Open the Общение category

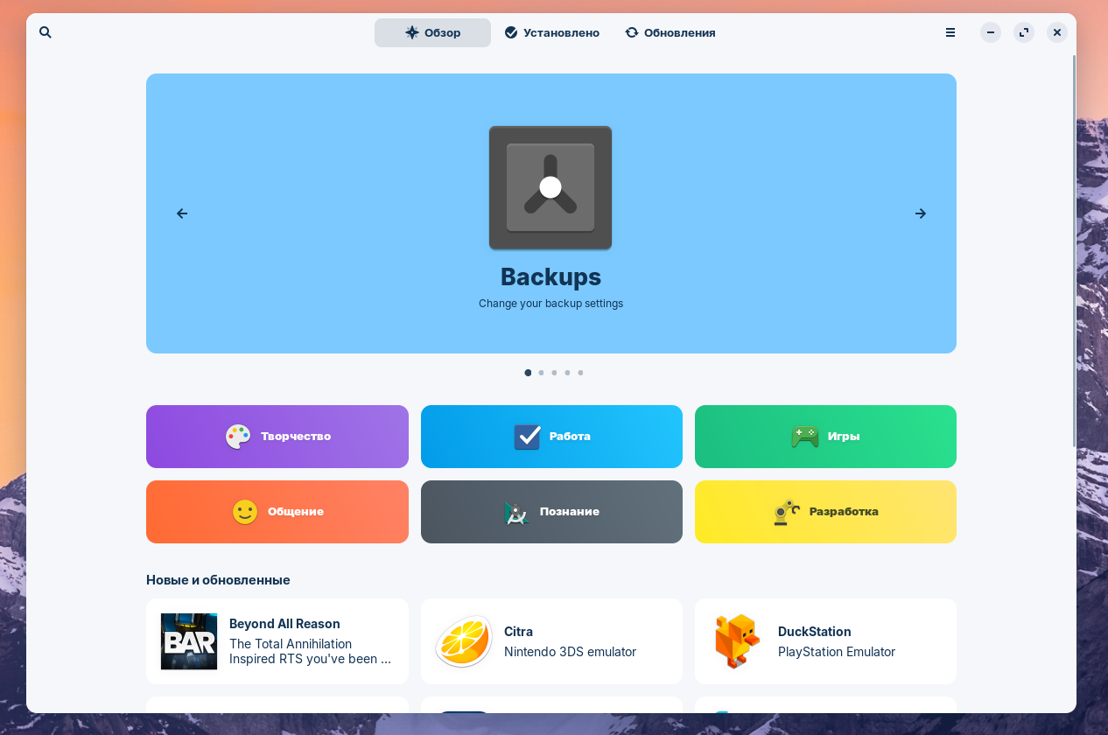click(x=277, y=512)
